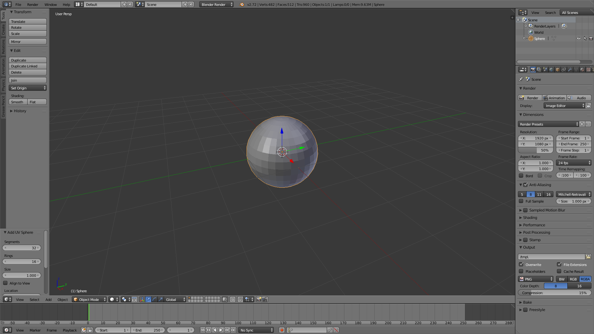594x334 pixels.
Task: Open the World globe properties tab
Action: click(x=551, y=70)
